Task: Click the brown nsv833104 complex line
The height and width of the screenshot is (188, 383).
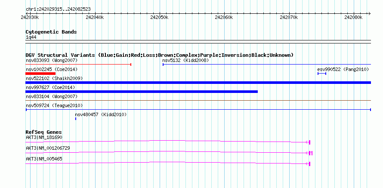Action: pos(198,100)
